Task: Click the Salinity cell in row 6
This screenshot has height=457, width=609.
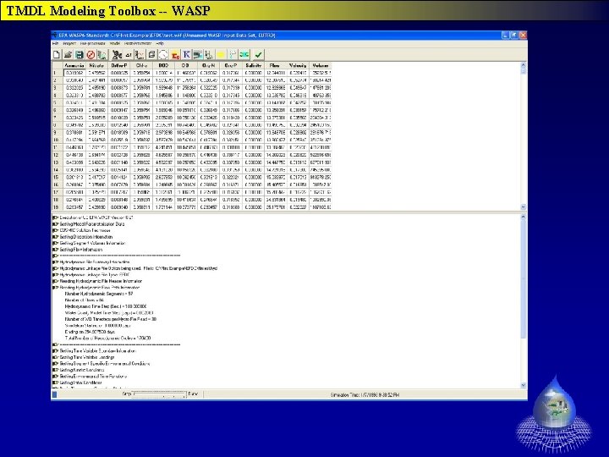Action: (253, 110)
